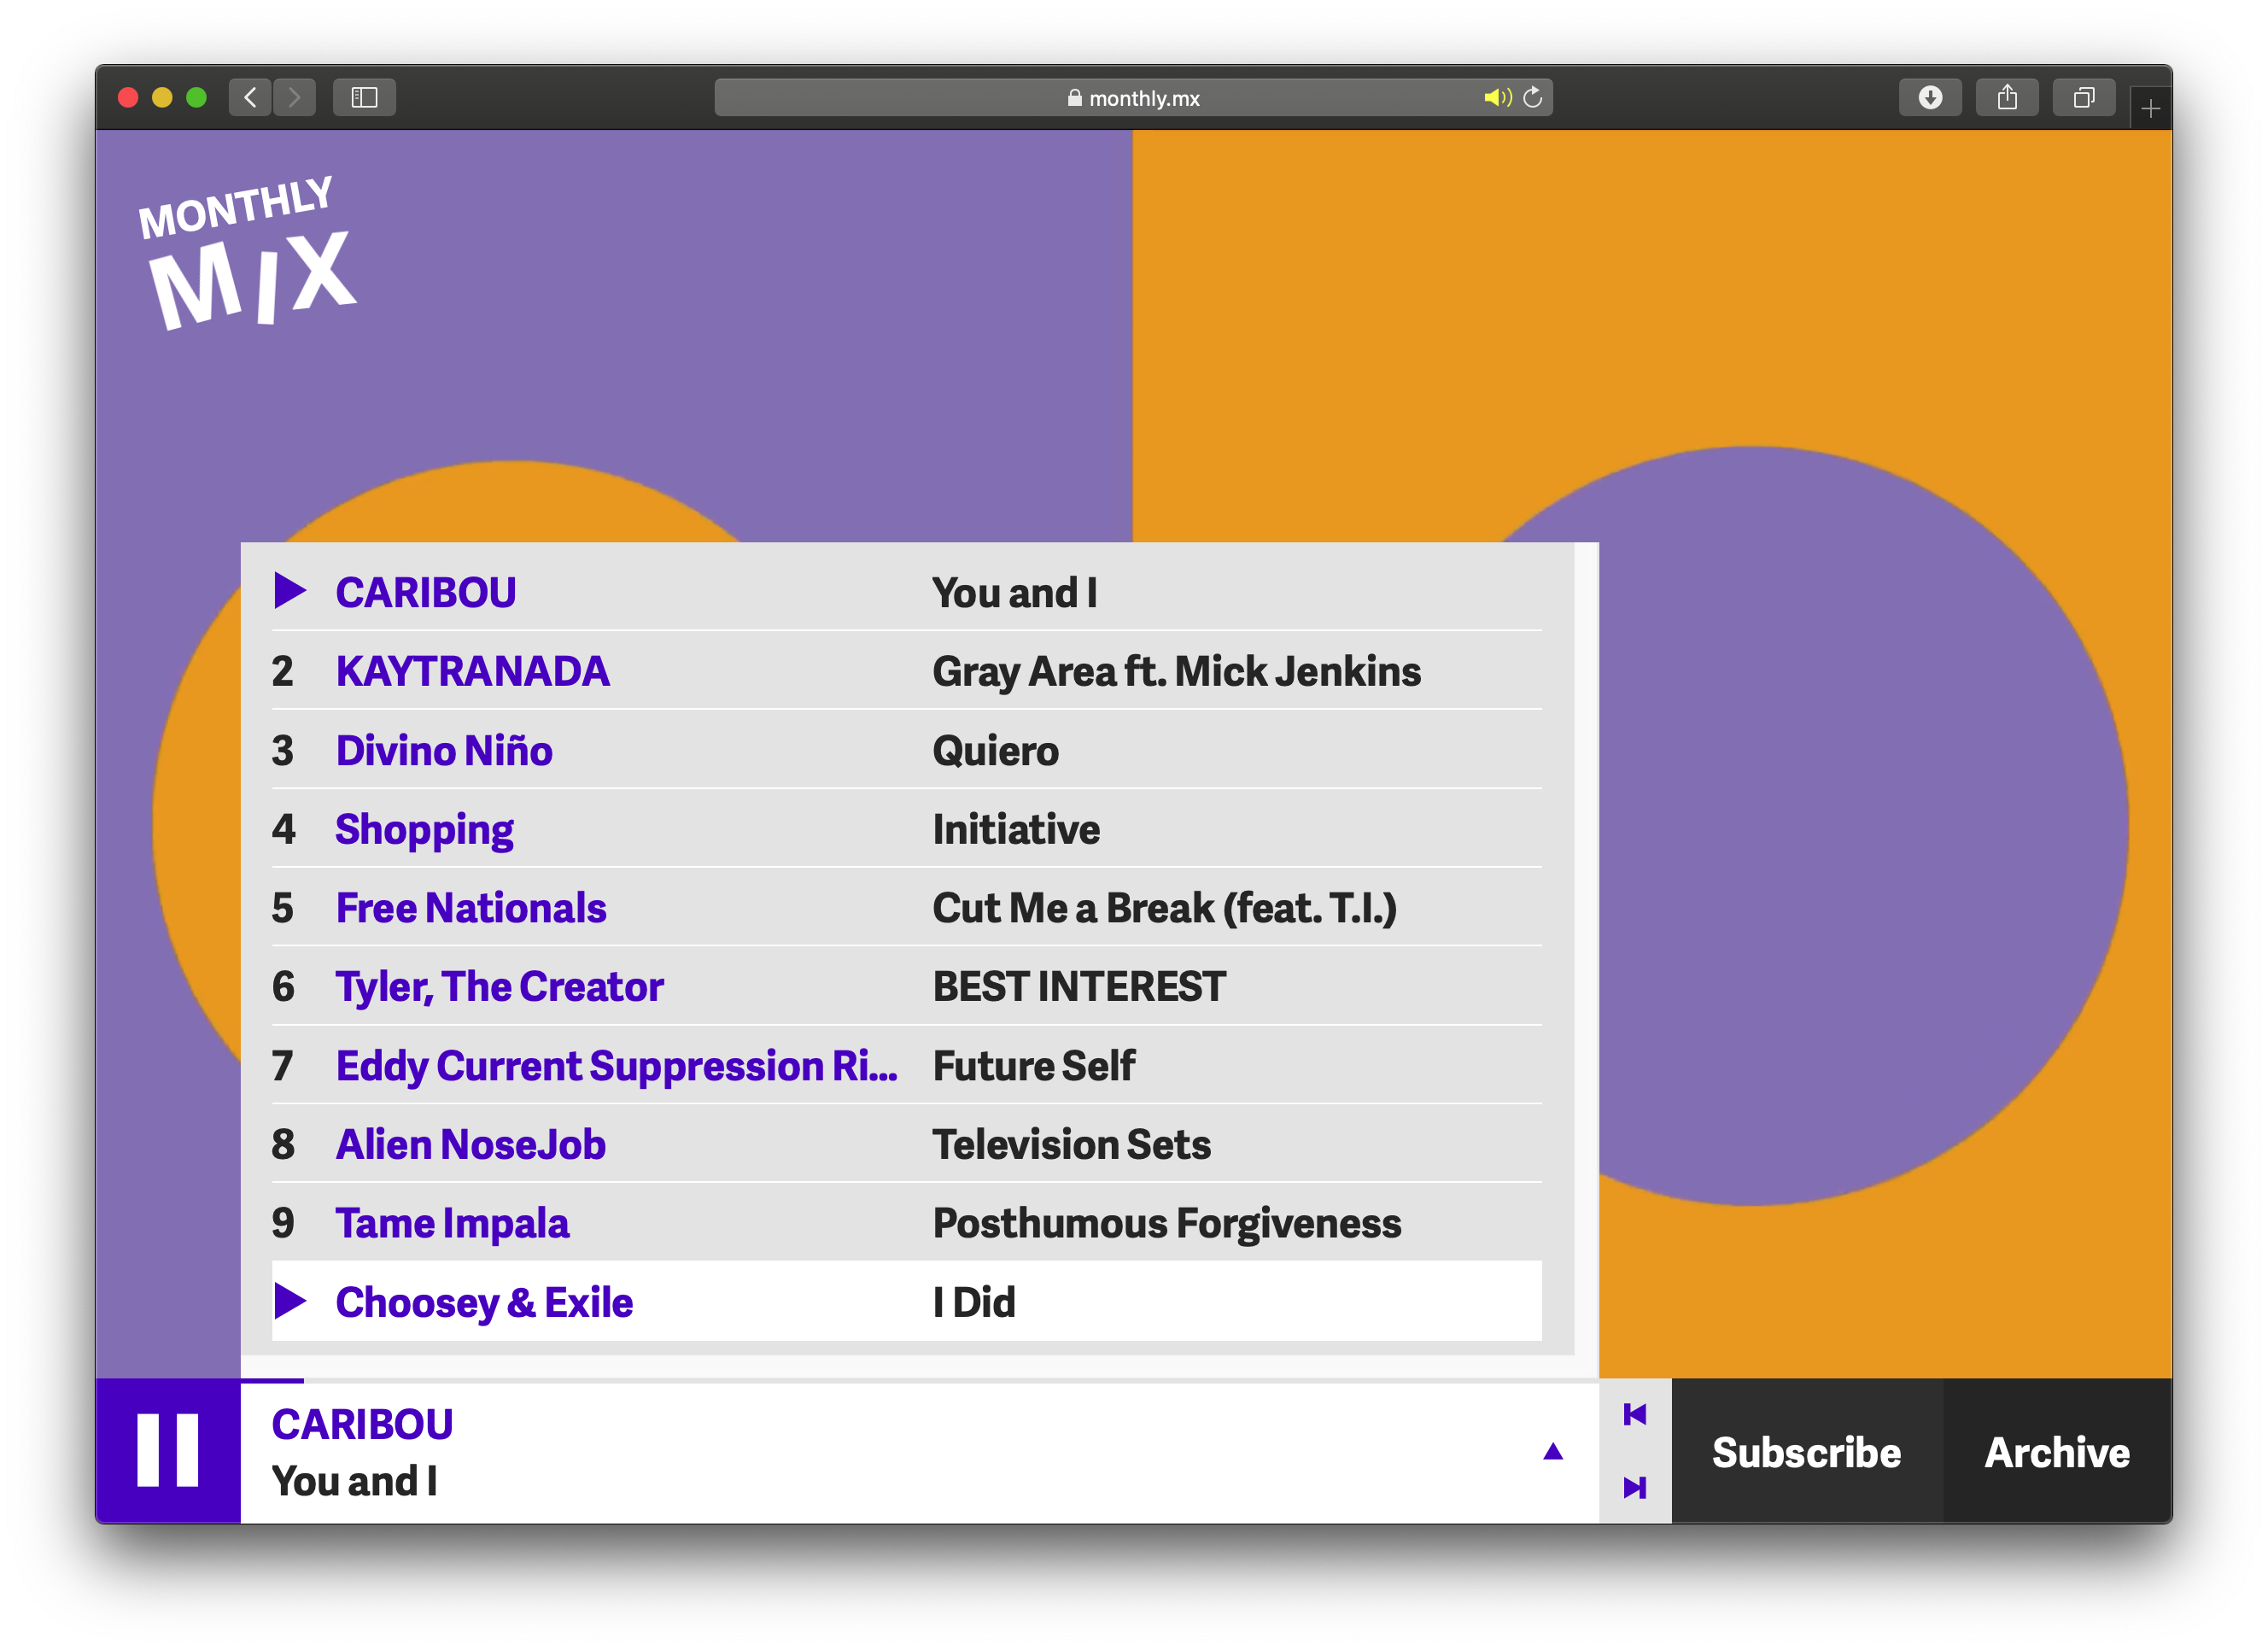Image resolution: width=2268 pixels, height=1650 pixels.
Task: Click now-playing title You and I in player bar
Action: (x=354, y=1481)
